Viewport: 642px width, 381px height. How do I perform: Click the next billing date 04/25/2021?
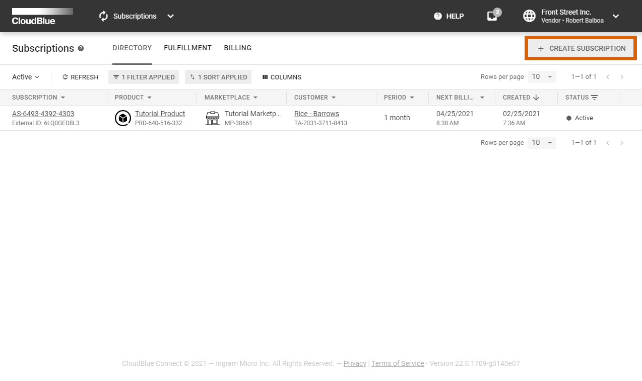coord(455,114)
